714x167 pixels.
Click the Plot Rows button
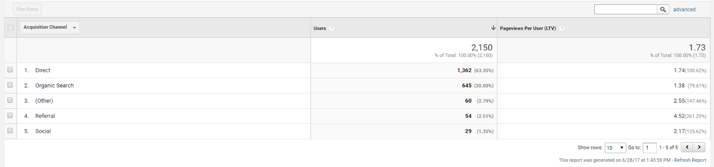[27, 9]
